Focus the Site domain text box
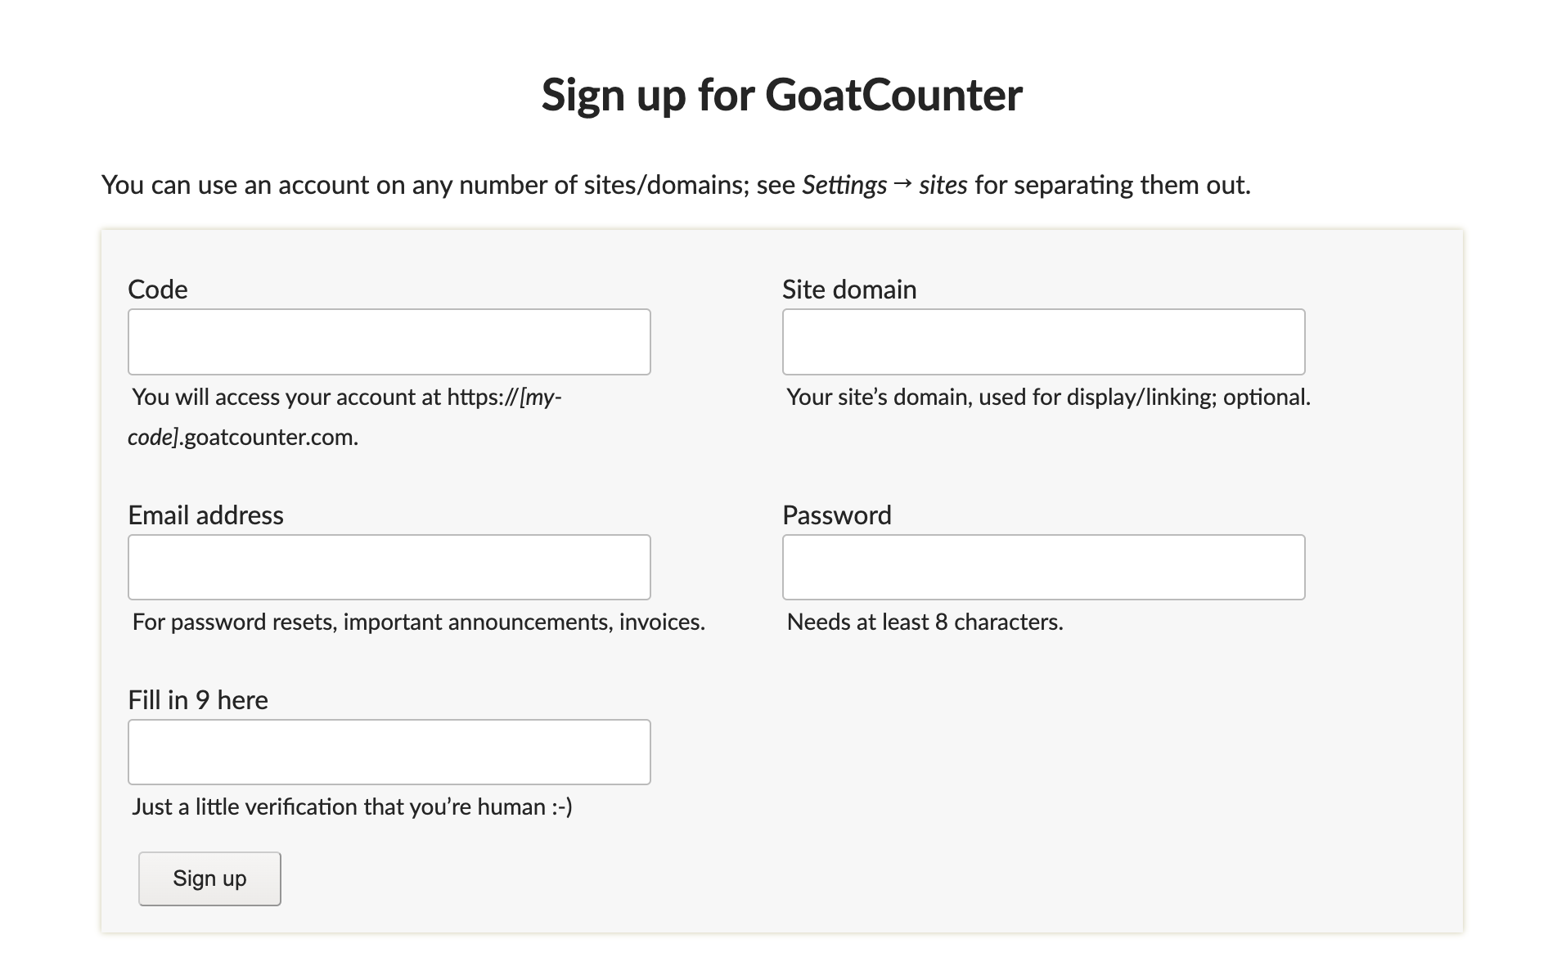 click(x=1043, y=342)
